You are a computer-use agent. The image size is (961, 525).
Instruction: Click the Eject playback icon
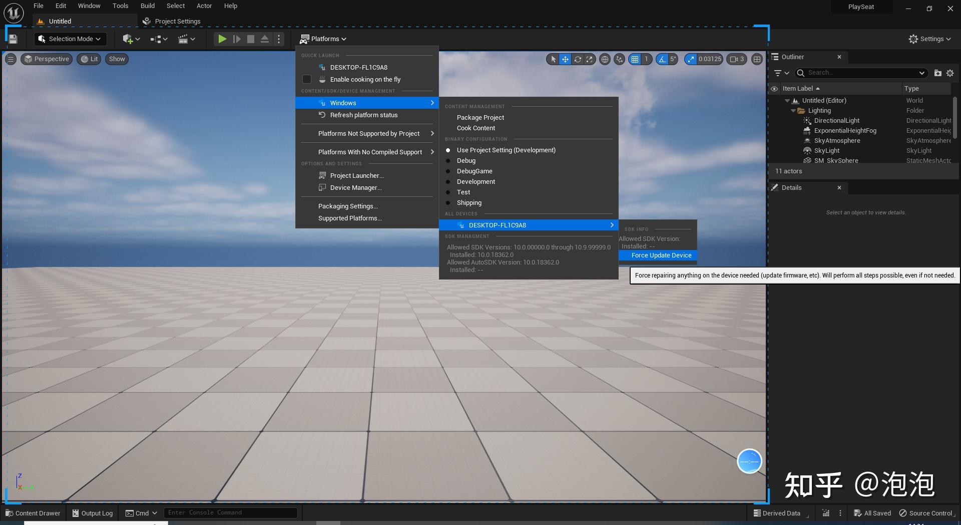tap(265, 39)
